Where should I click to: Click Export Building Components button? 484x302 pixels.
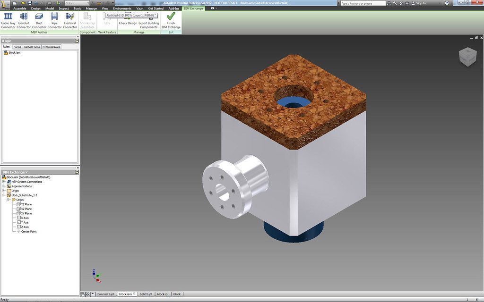pos(149,21)
